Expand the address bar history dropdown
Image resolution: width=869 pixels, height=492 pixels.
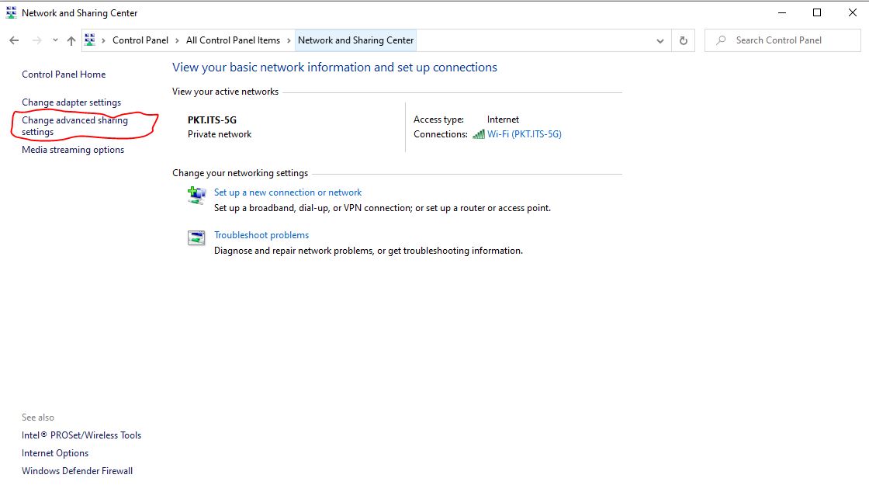tap(660, 40)
